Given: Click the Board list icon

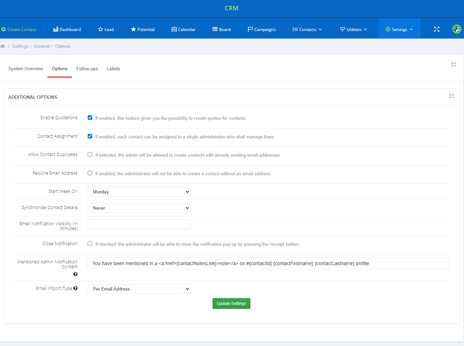Looking at the screenshot, I should coord(215,29).
